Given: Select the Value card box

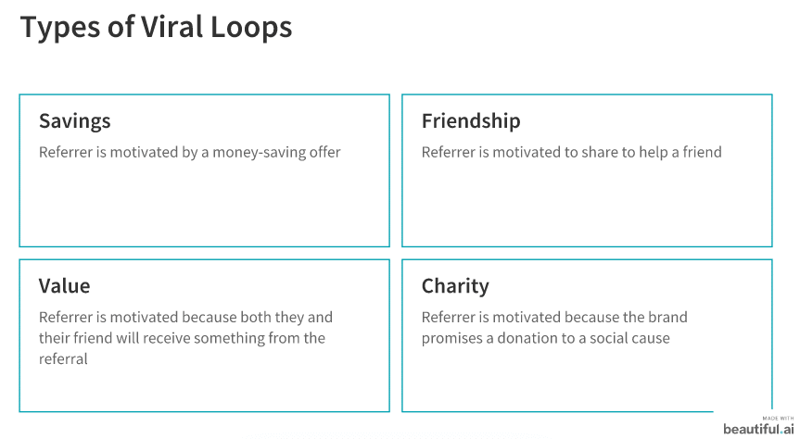Looking at the screenshot, I should click(x=205, y=335).
